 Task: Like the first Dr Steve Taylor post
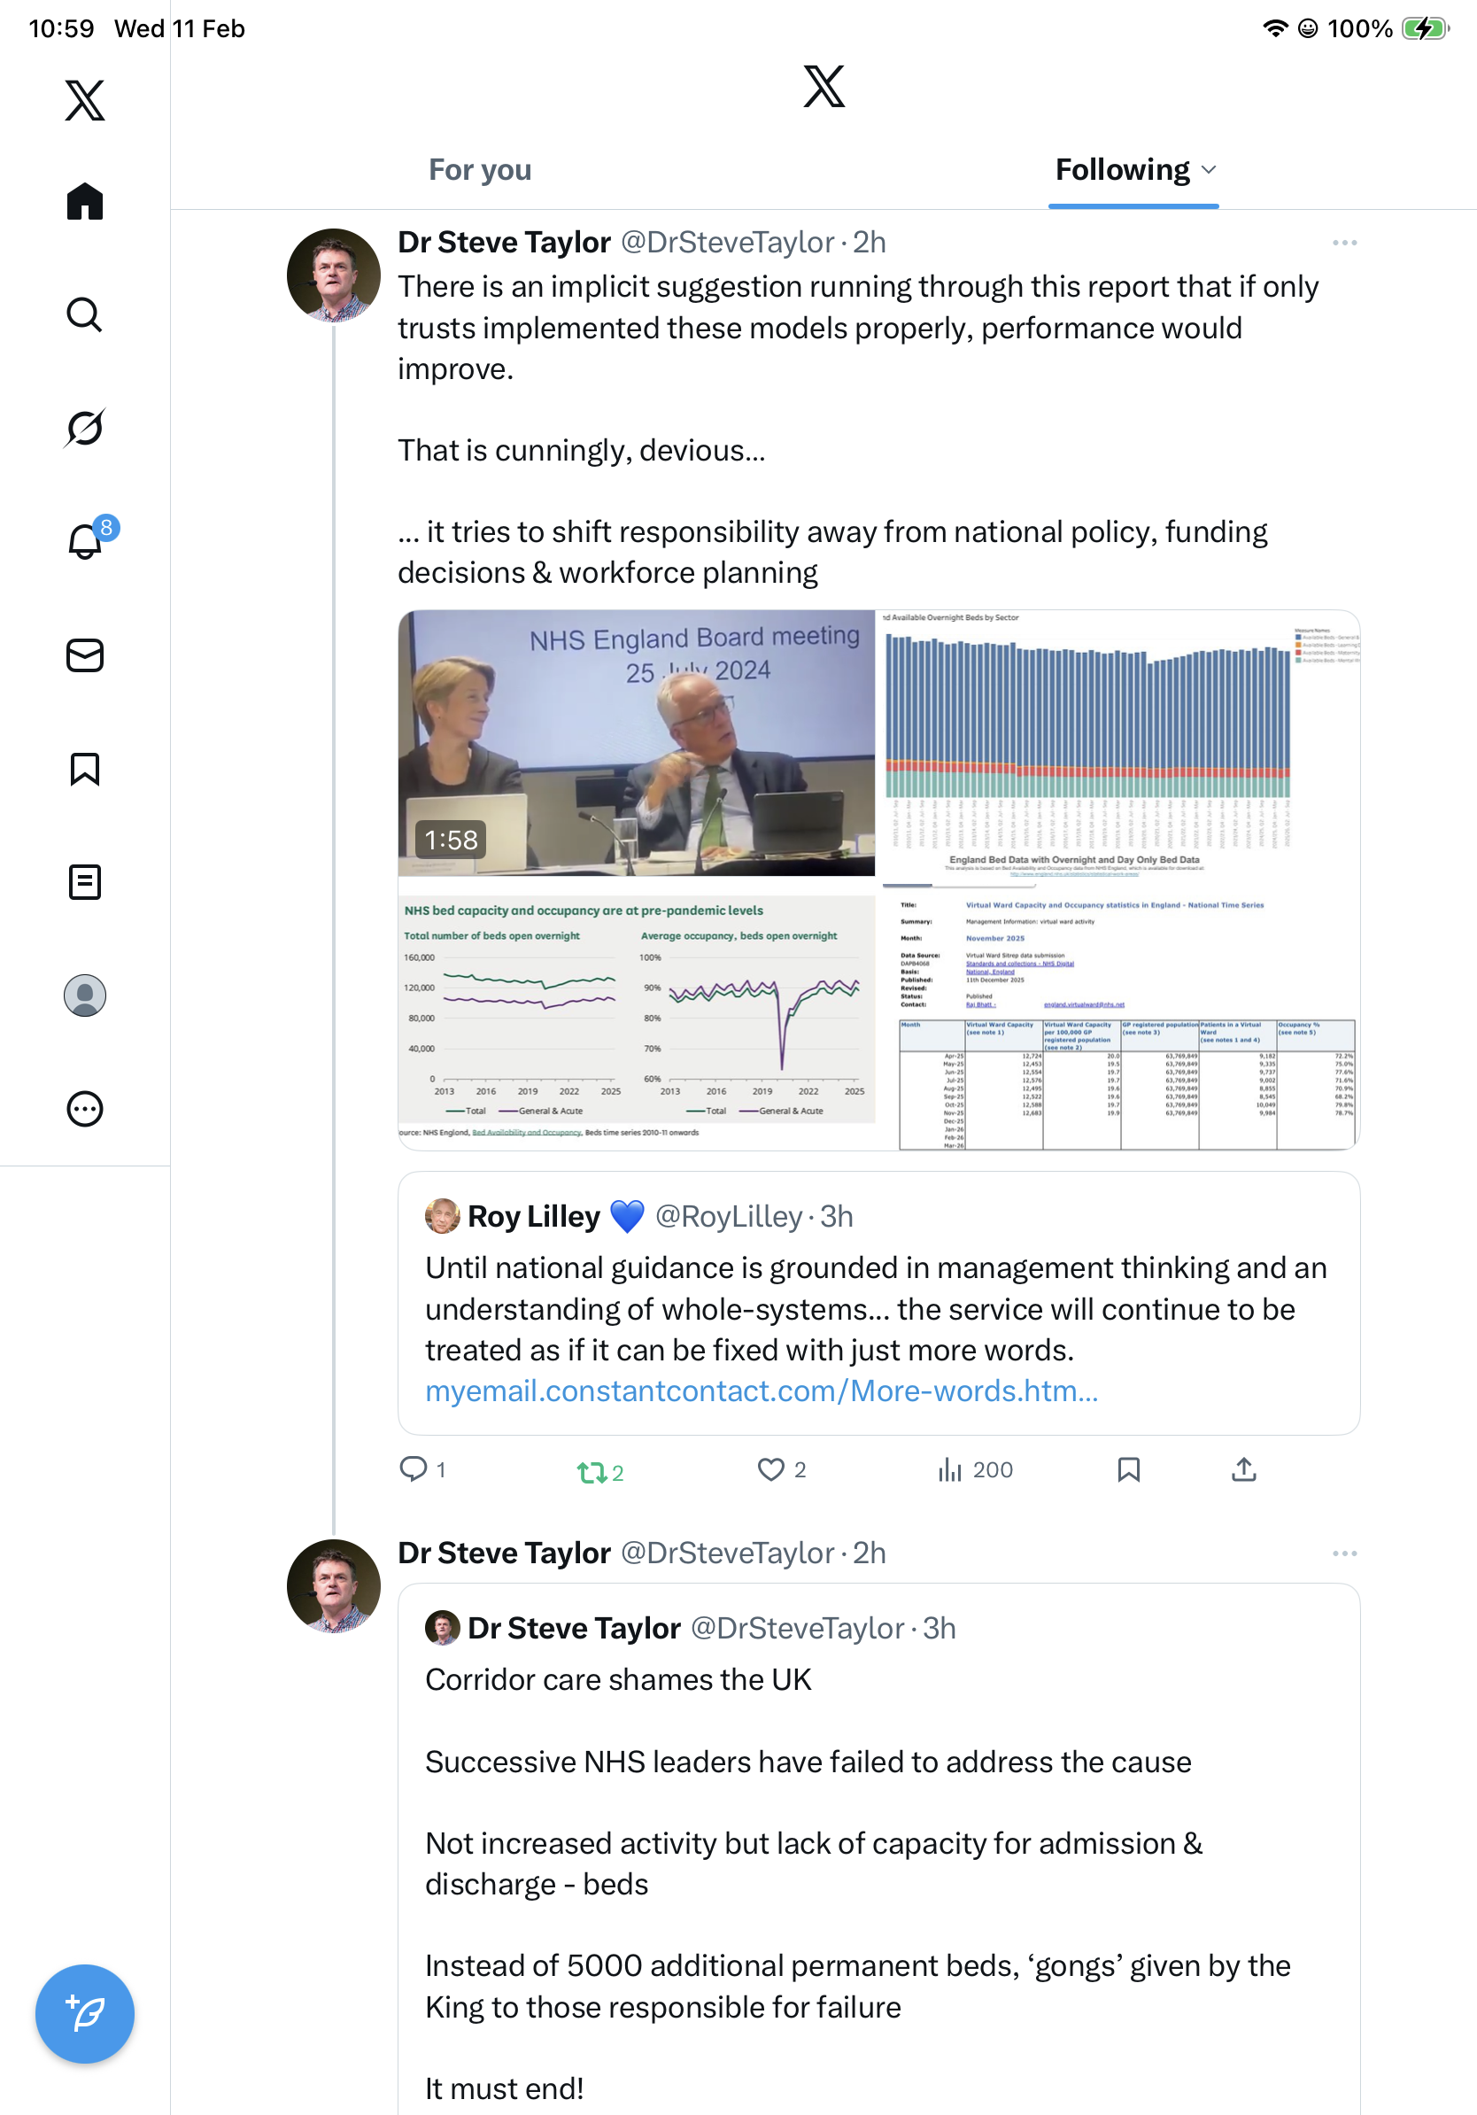click(x=770, y=1469)
